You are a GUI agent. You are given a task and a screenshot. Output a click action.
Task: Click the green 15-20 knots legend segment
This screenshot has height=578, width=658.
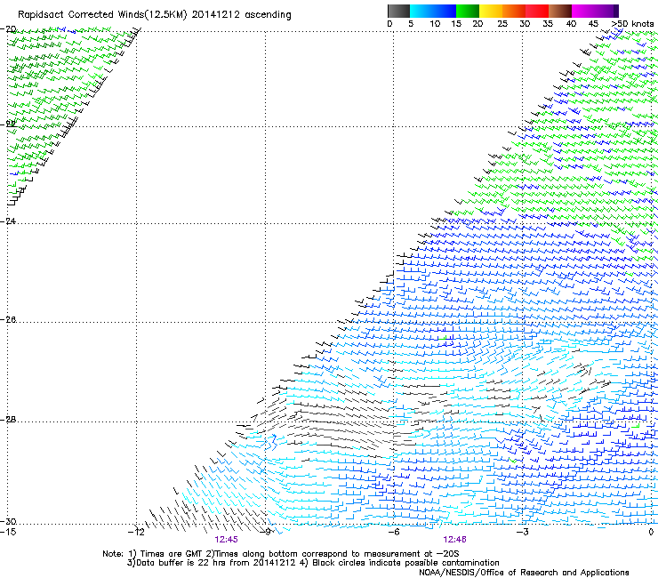pos(468,11)
